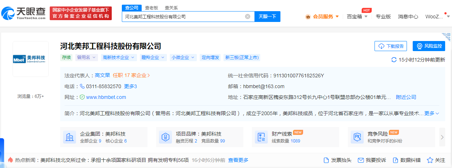Show more phone numbers via 更多3
This screenshot has width=452, height=168.
(x=130, y=86)
